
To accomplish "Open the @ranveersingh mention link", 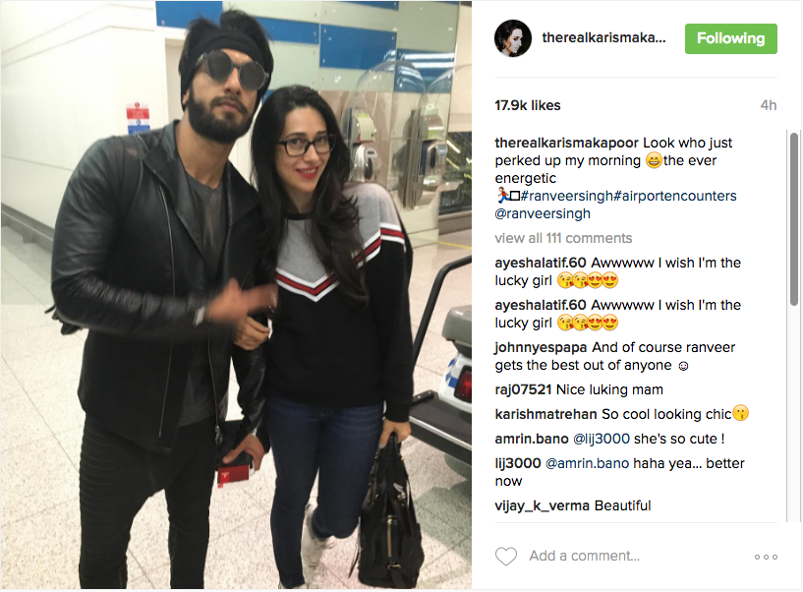I will (x=543, y=213).
